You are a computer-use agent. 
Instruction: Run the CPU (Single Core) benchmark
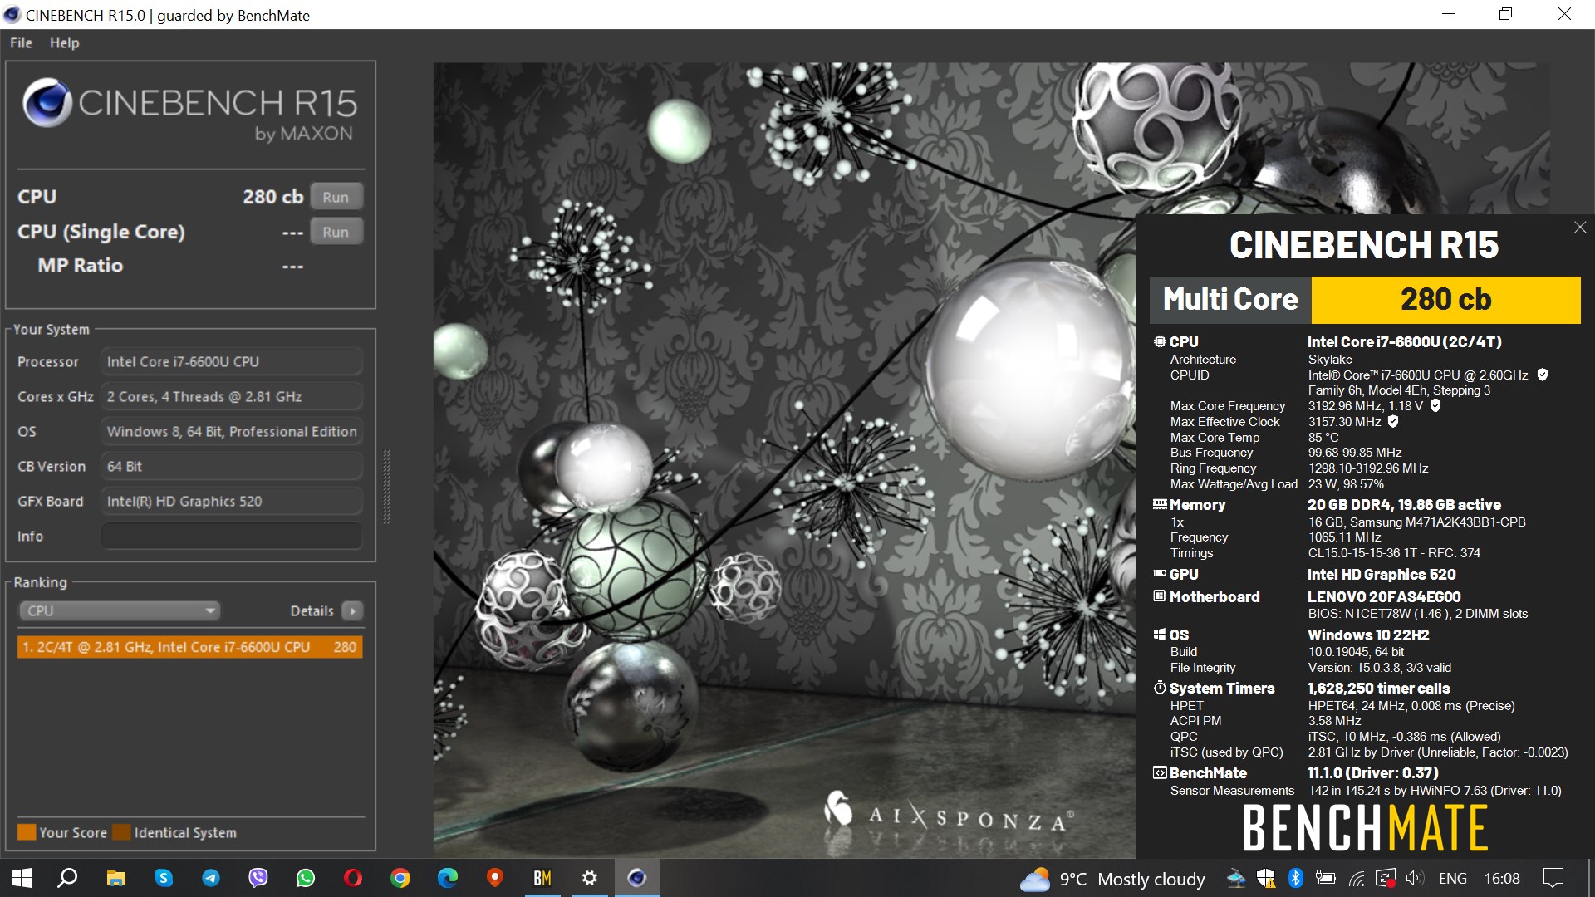[336, 232]
